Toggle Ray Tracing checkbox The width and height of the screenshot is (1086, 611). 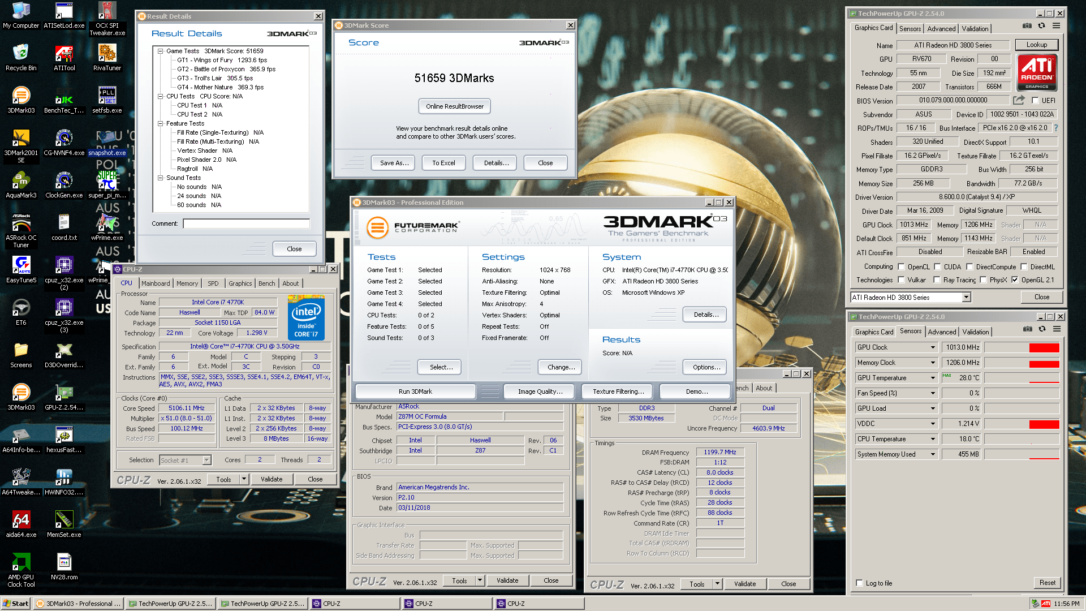[937, 280]
